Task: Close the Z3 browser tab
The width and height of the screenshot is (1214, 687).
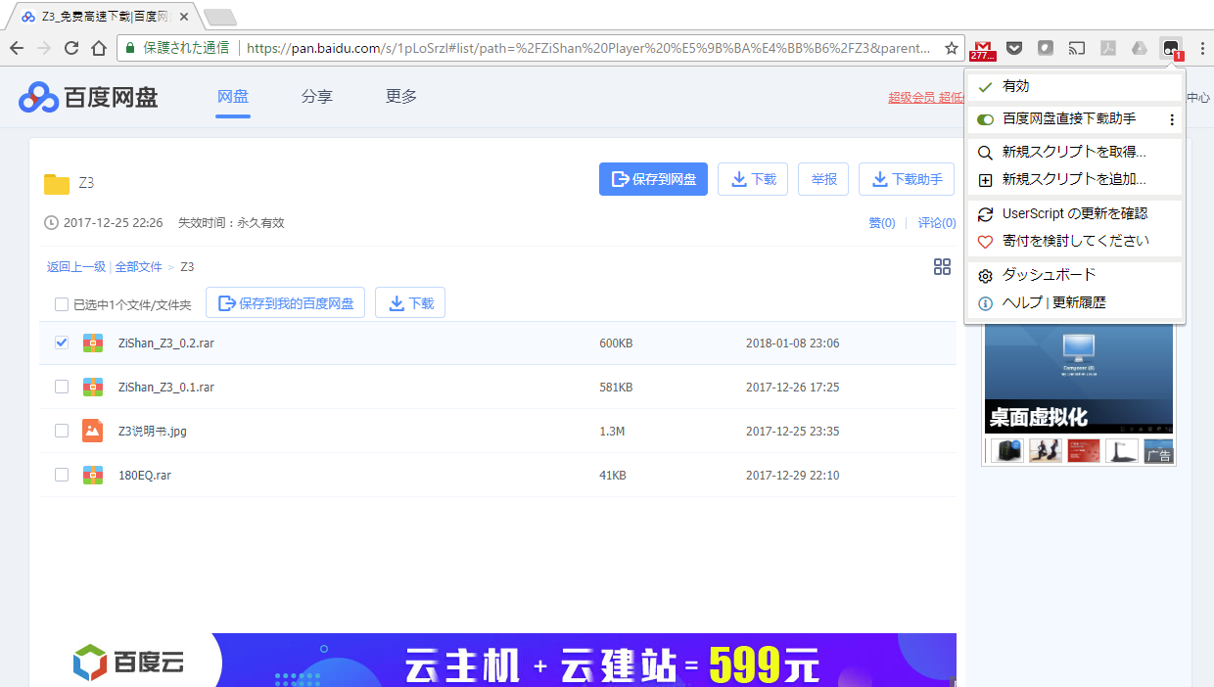Action: 184,17
